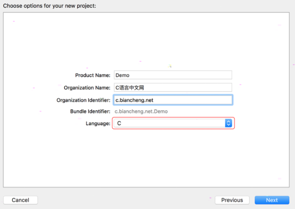
Task: Focus the blank part of the Product Name field
Action: (181, 75)
